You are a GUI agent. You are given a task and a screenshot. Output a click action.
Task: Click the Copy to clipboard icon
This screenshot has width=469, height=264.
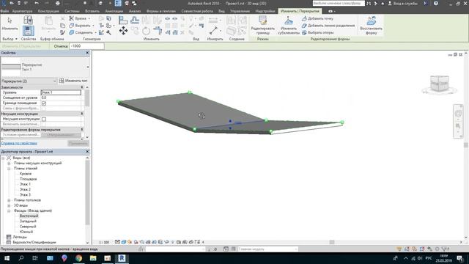coord(62,26)
